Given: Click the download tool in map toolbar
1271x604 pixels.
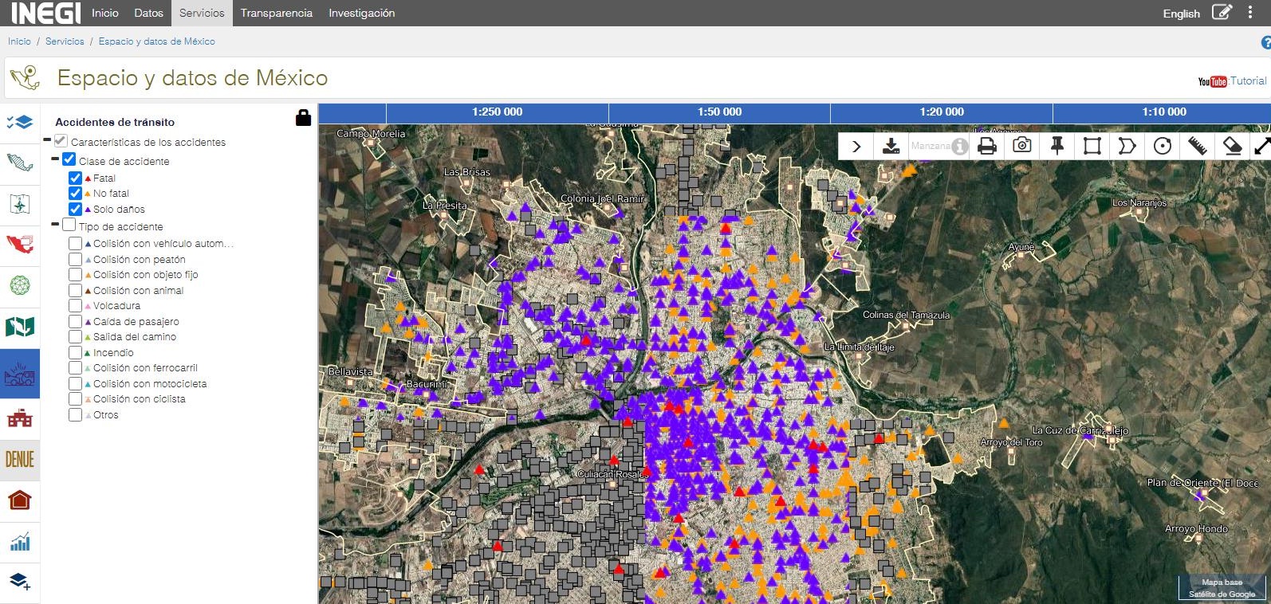Looking at the screenshot, I should click(891, 146).
